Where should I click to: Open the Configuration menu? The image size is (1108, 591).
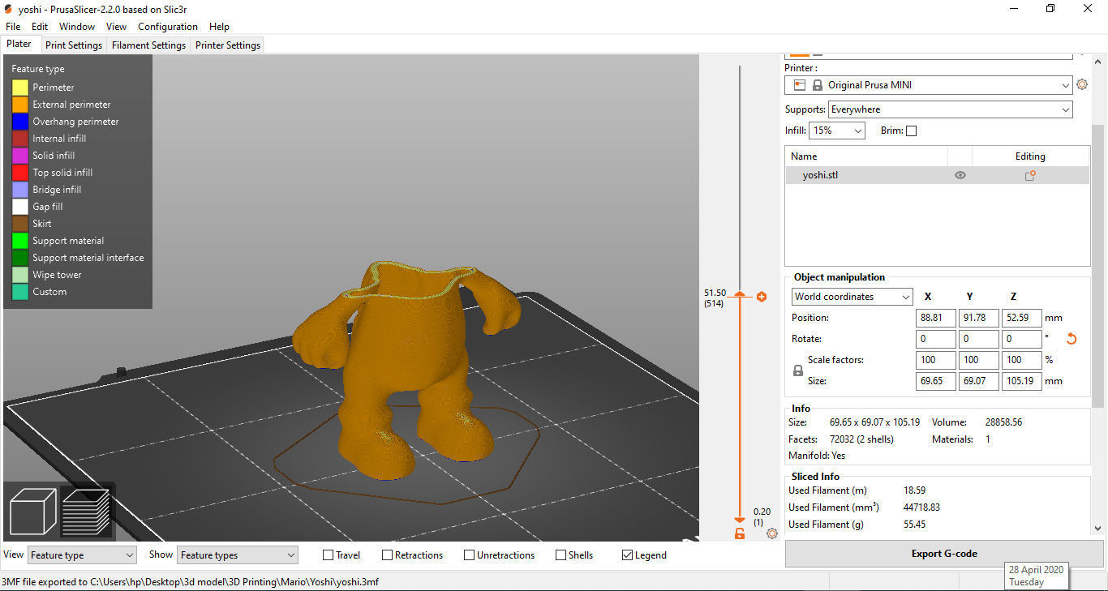click(169, 27)
